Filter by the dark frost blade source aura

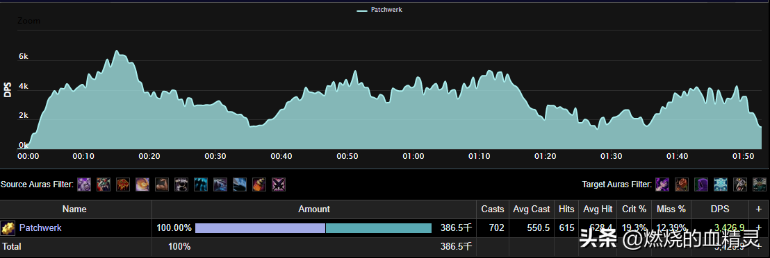coord(220,184)
